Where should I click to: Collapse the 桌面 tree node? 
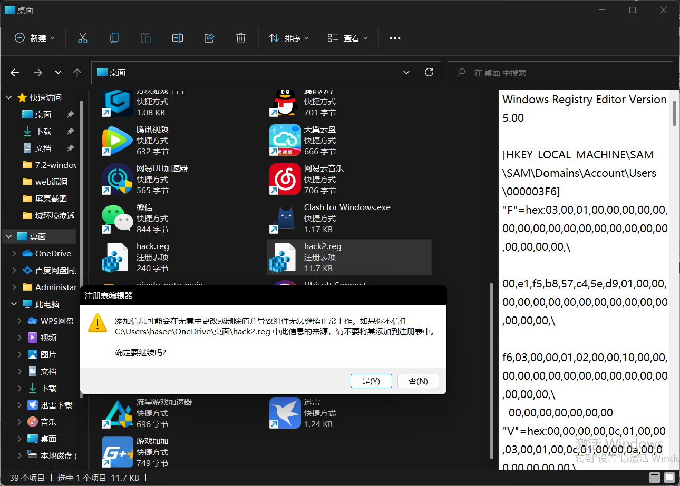8,236
